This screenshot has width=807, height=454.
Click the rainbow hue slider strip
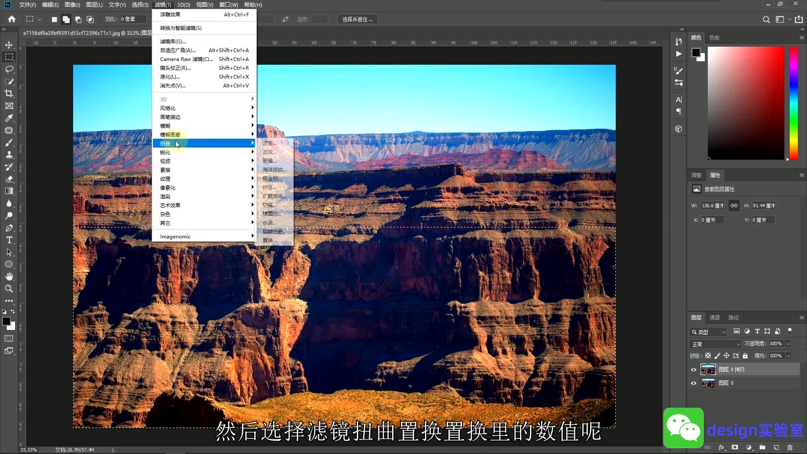(x=794, y=103)
